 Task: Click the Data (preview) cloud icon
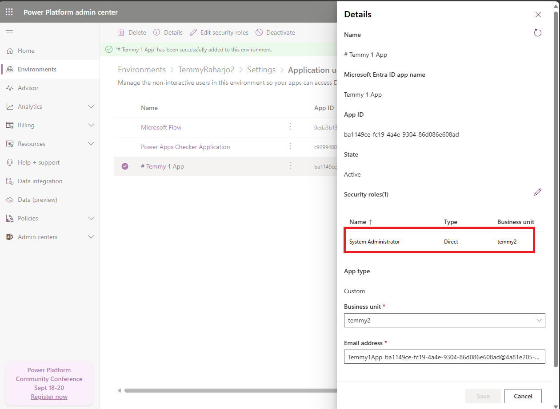click(x=10, y=200)
